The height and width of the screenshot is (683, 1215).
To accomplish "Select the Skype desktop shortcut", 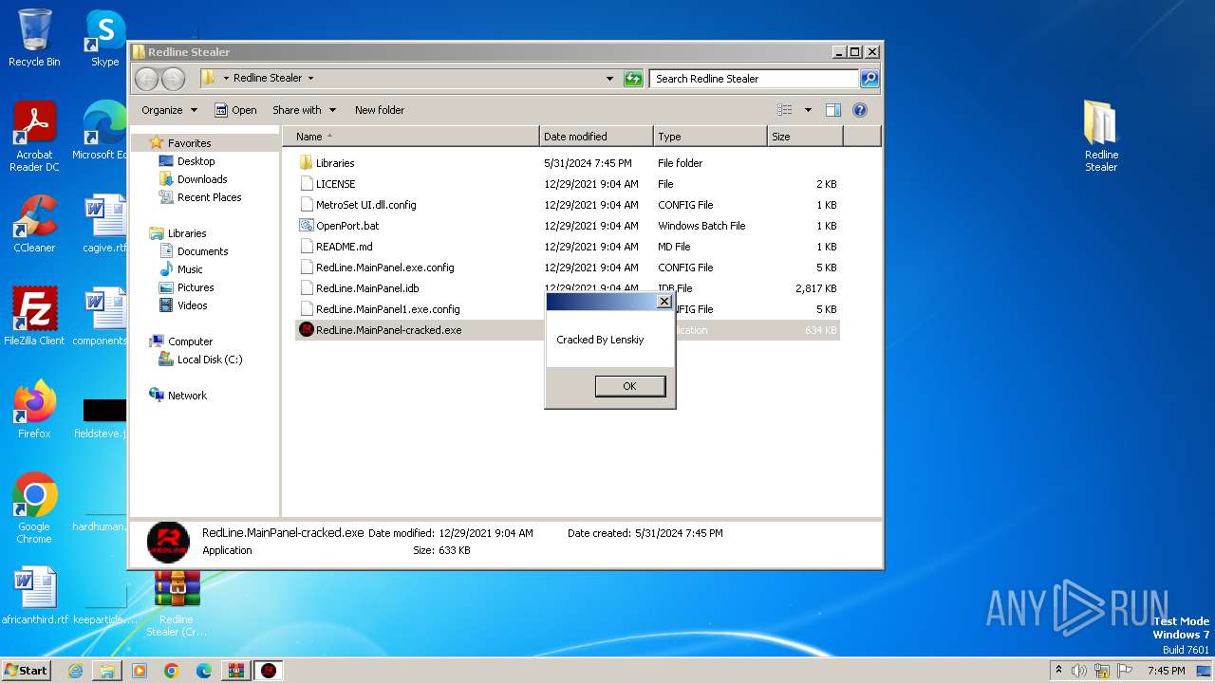I will [x=105, y=38].
